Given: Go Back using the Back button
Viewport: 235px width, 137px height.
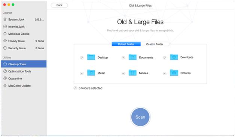Looking at the screenshot, I should coord(59,5).
